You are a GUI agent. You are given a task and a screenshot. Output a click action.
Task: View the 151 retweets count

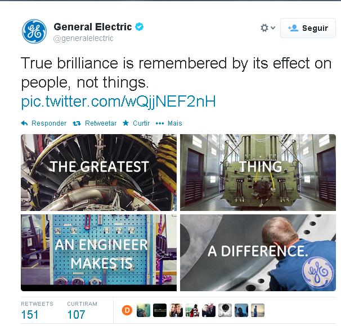(x=30, y=315)
